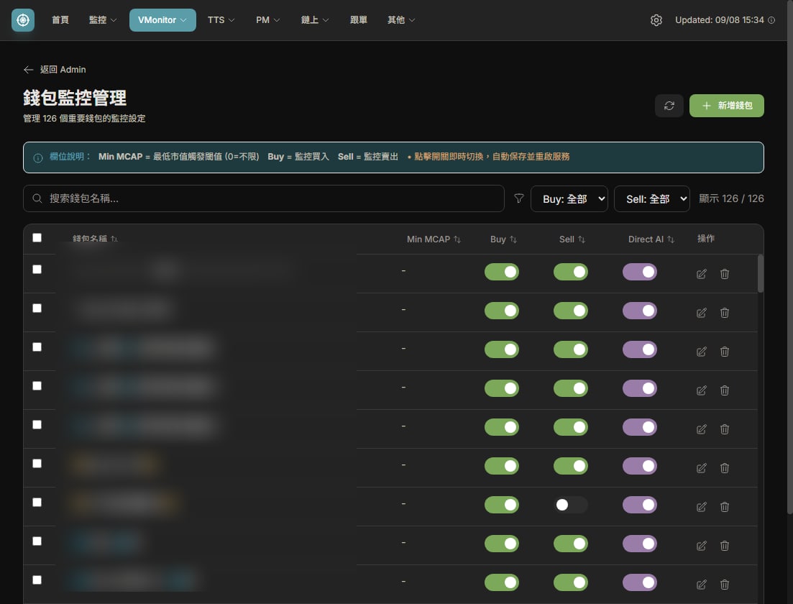Delete the fifth wallet row
This screenshot has height=604, width=793.
[725, 429]
